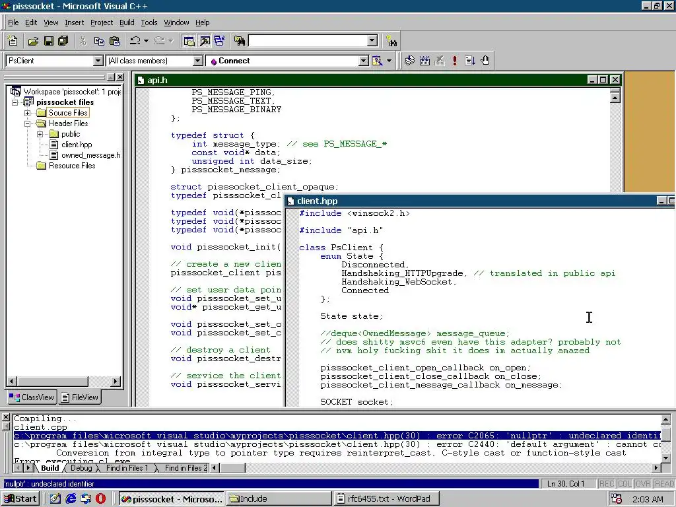Image resolution: width=676 pixels, height=507 pixels.
Task: Expand the Source Files folder
Action: [28, 113]
